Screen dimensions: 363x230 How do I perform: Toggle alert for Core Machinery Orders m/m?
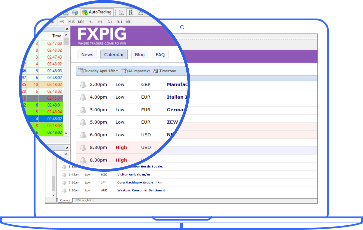[64, 182]
